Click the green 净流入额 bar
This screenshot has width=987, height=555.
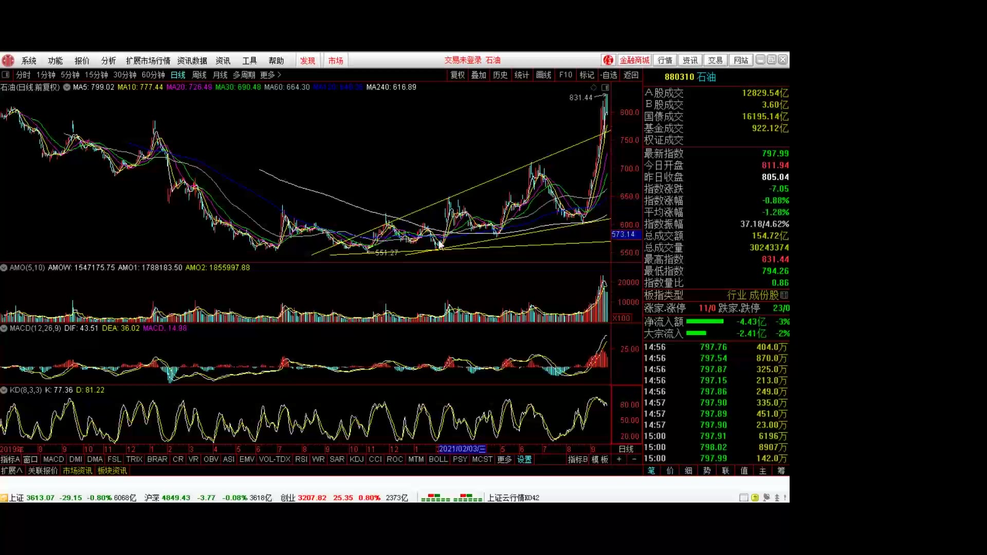705,322
